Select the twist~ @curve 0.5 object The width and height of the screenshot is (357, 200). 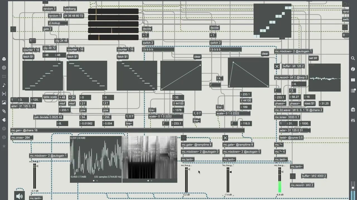291,137
